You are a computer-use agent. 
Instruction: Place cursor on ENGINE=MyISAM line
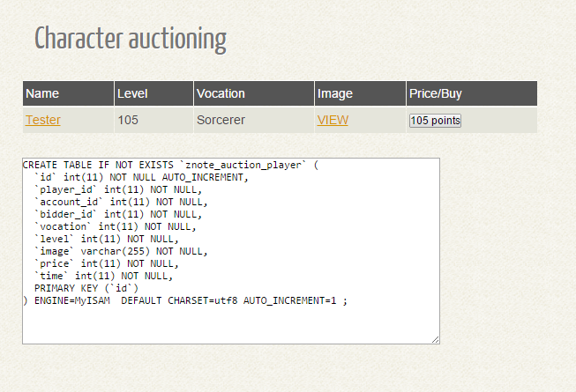(x=184, y=300)
